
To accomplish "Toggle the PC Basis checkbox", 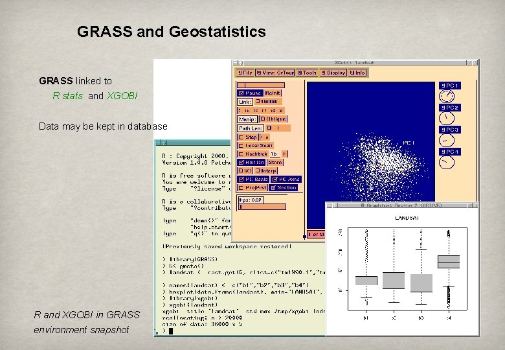I will (253, 180).
